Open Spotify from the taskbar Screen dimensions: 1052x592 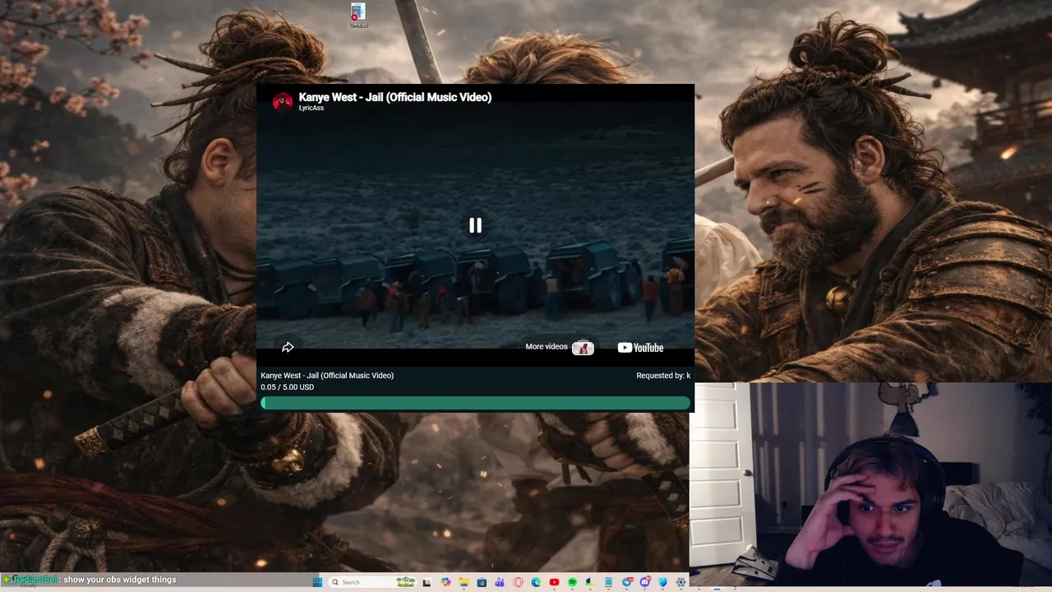pyautogui.click(x=572, y=582)
